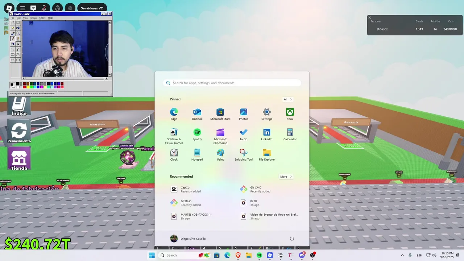Click the Start menu power button
Screen dimensions: 464x261
[292, 239]
